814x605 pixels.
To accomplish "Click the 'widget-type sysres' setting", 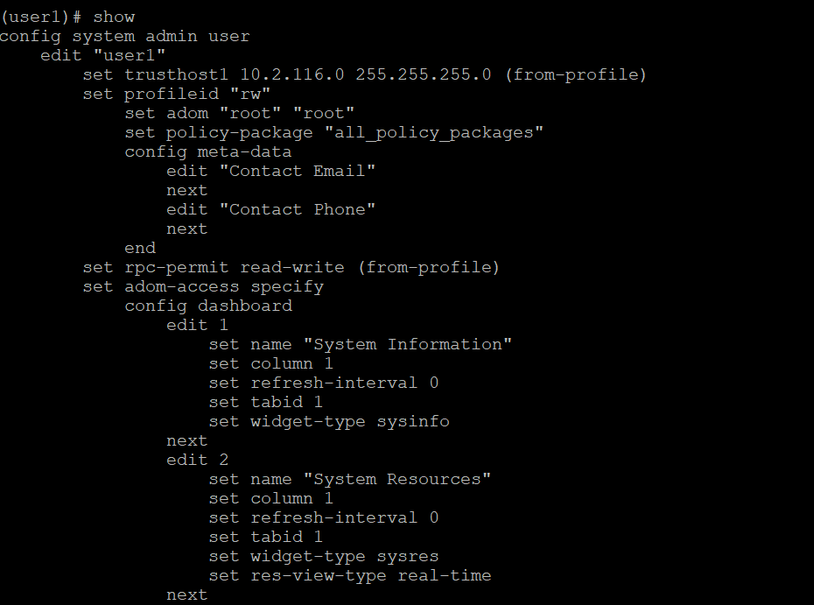I will 344,556.
